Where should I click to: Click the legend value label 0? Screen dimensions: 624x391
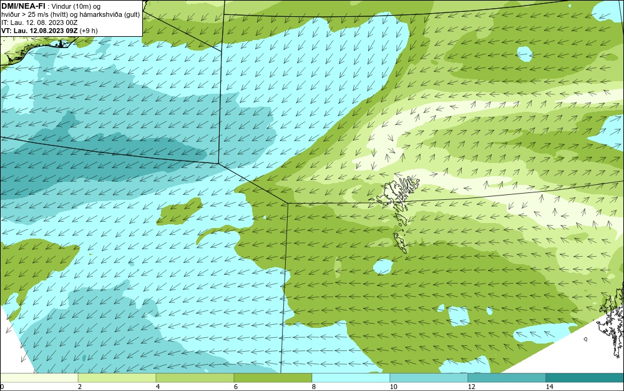coord(2,387)
